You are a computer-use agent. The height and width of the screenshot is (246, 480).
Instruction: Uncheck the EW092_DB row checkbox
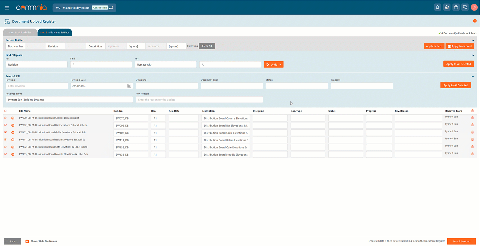click(x=5, y=125)
